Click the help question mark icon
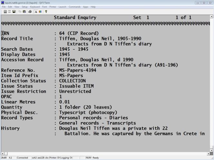This screenshot has height=160, width=214. (46, 12)
